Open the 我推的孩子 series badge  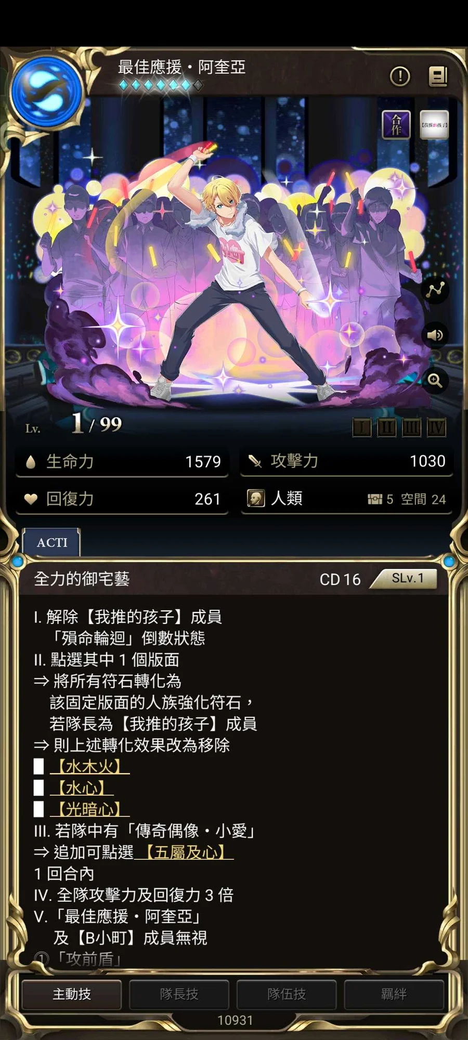pyautogui.click(x=434, y=125)
